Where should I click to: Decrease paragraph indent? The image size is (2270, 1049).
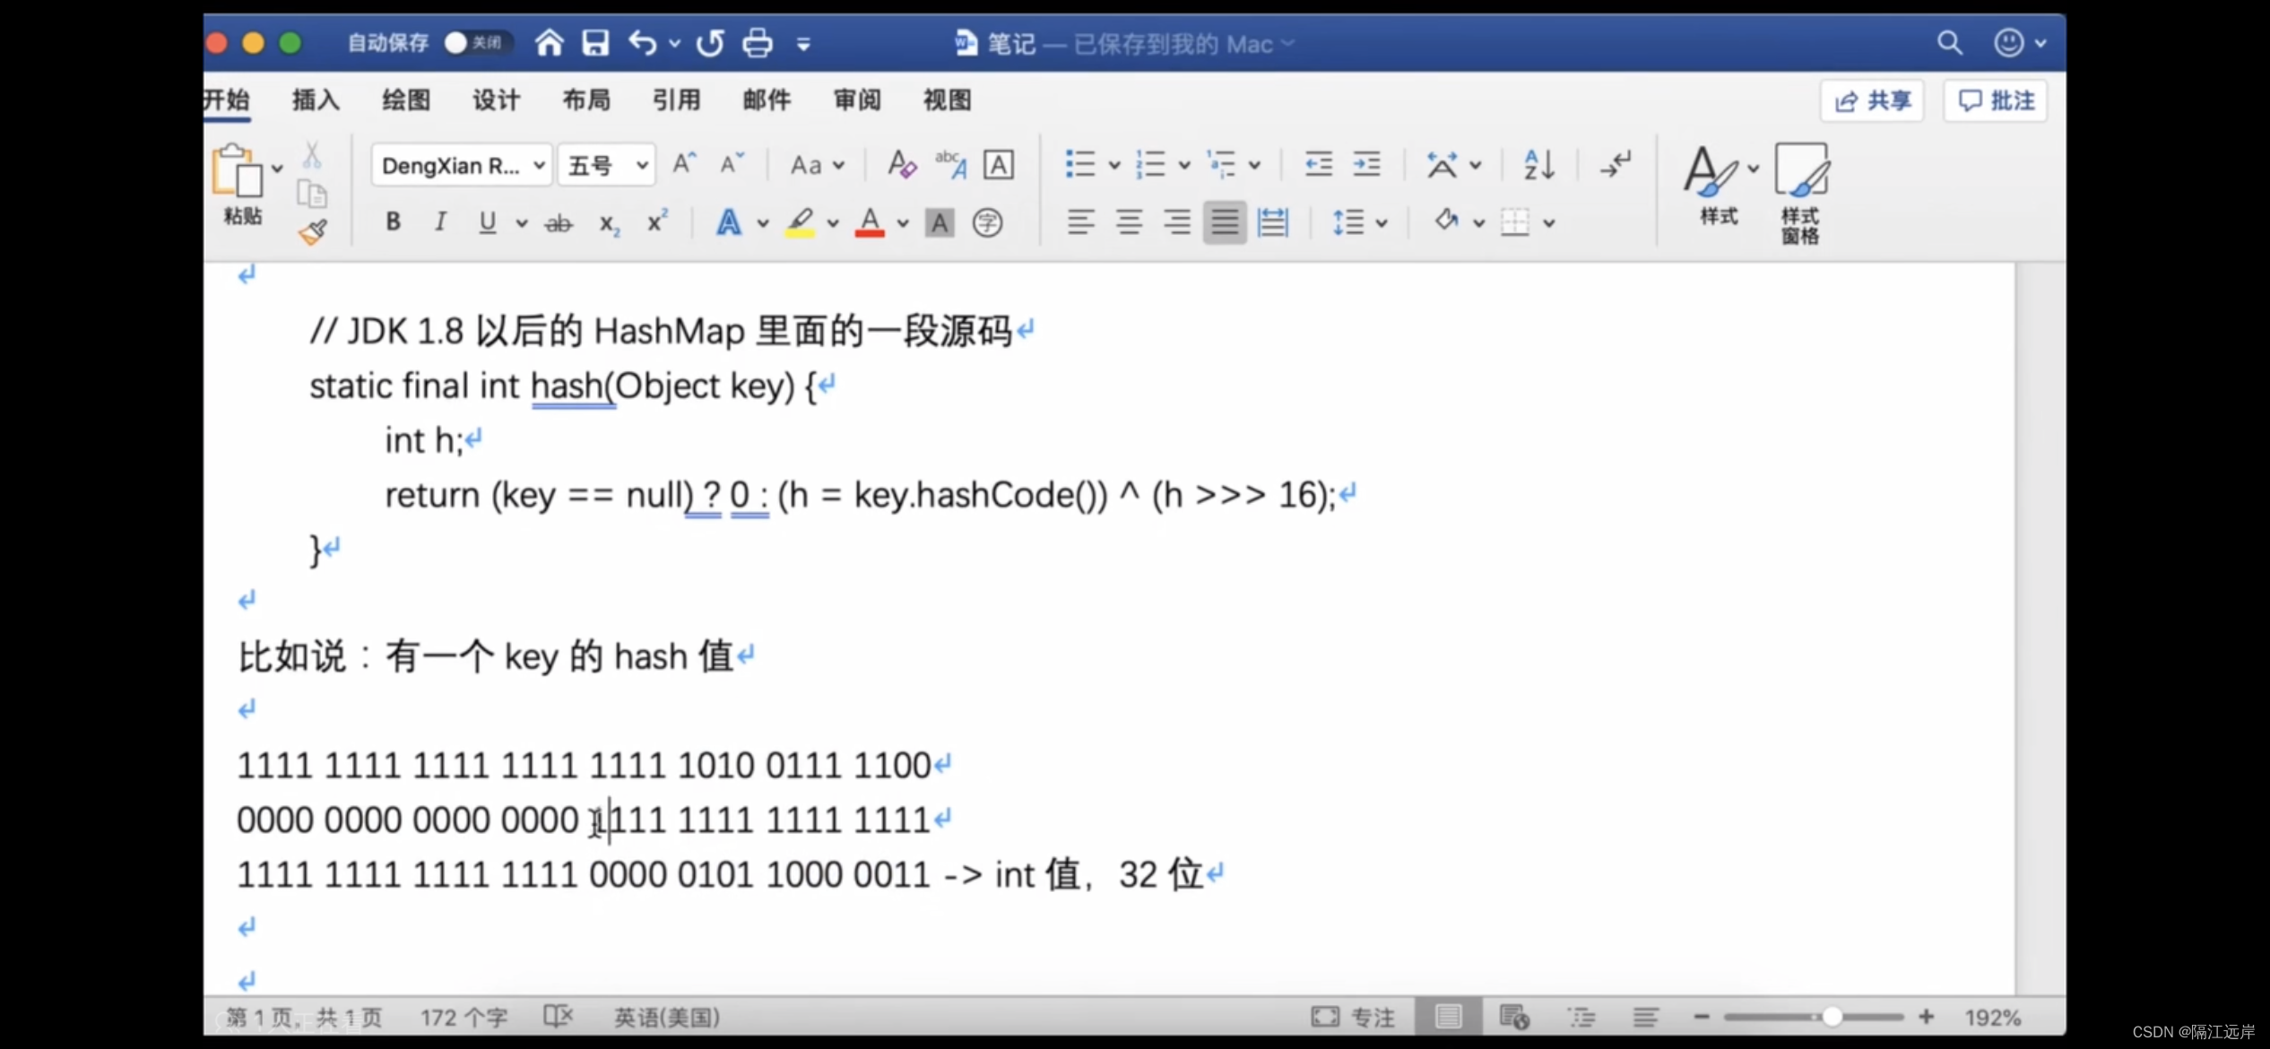(x=1318, y=164)
